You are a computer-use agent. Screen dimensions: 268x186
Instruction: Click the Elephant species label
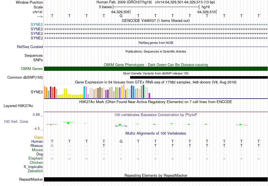[x=36, y=158]
